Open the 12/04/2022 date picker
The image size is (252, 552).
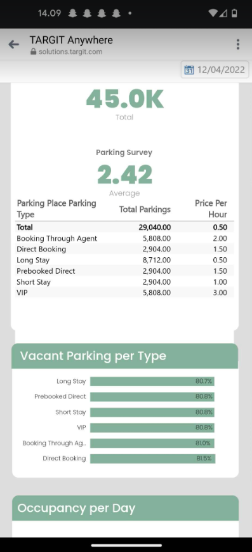215,69
